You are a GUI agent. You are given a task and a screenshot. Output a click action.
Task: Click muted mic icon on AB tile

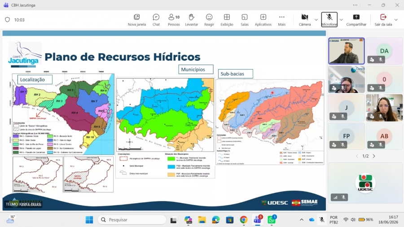coord(380,145)
